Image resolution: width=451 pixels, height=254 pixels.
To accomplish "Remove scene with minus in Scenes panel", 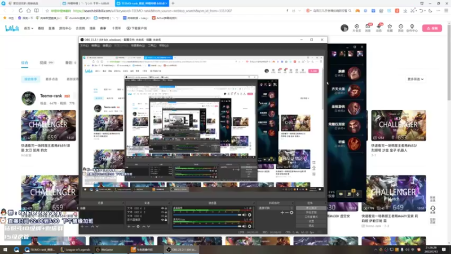I will tap(87, 227).
